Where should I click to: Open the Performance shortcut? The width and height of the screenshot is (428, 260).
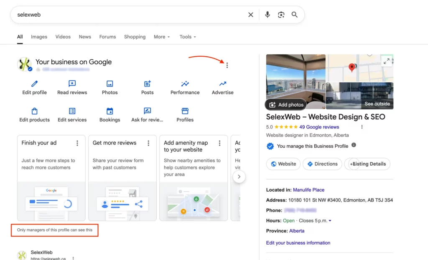click(185, 88)
